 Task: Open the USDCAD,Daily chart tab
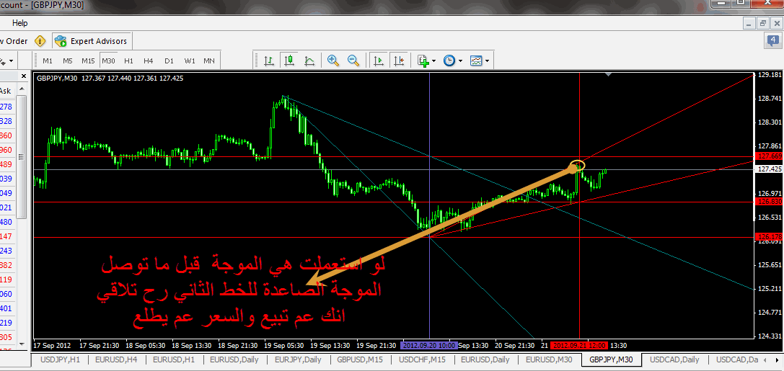(x=675, y=359)
